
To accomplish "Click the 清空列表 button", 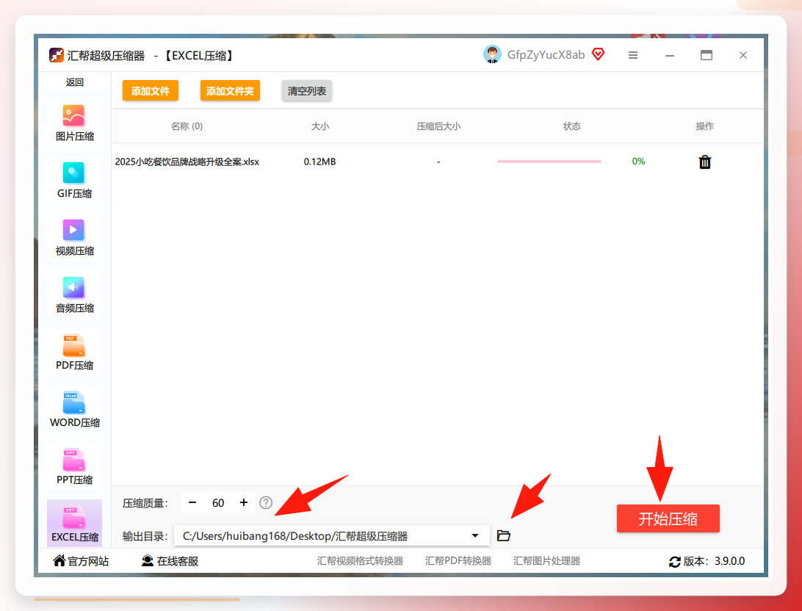I will (307, 91).
